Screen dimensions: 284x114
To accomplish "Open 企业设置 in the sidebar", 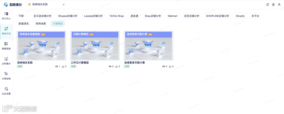I will click(6, 91).
